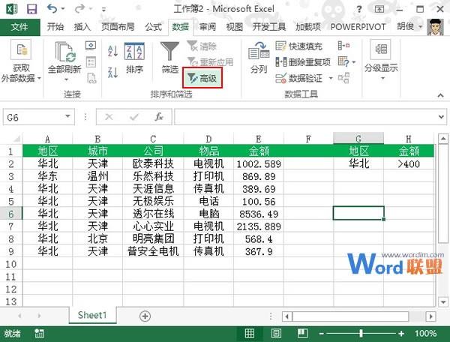Toggle the 筛选 filter funnel
This screenshot has height=342, width=450.
point(169,58)
